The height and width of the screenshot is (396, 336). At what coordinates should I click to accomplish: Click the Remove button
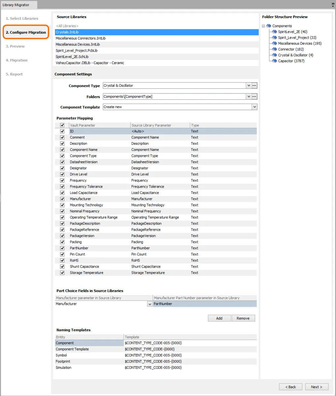[243, 318]
